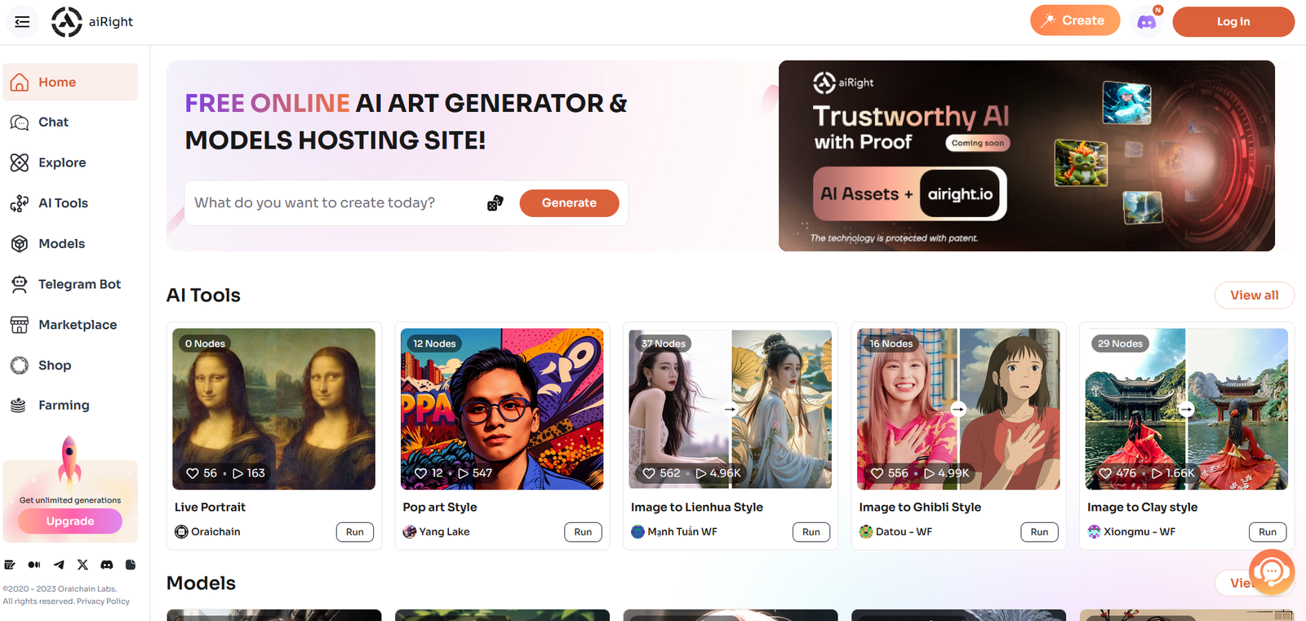Like the Image to Ghibli Style tool
This screenshot has width=1306, height=621.
coord(877,473)
